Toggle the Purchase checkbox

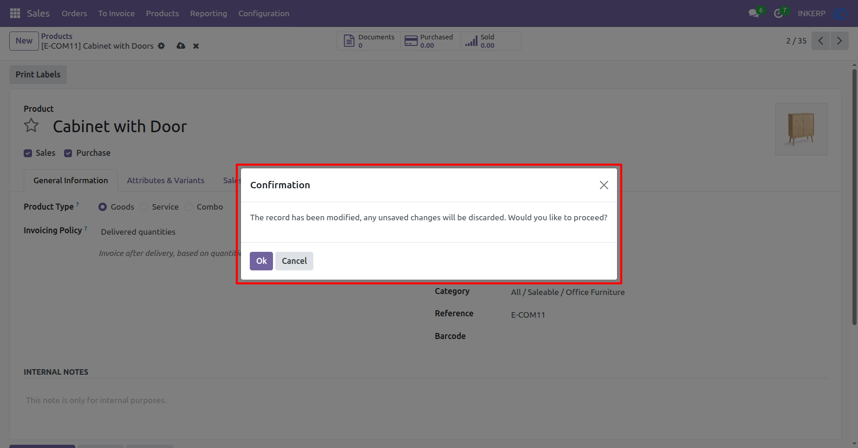[x=68, y=153]
